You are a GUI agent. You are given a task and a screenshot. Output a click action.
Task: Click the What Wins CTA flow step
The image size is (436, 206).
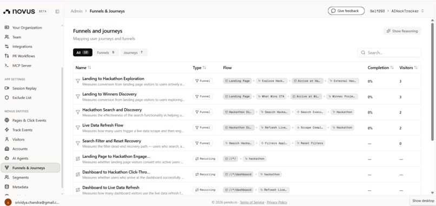click(x=271, y=96)
